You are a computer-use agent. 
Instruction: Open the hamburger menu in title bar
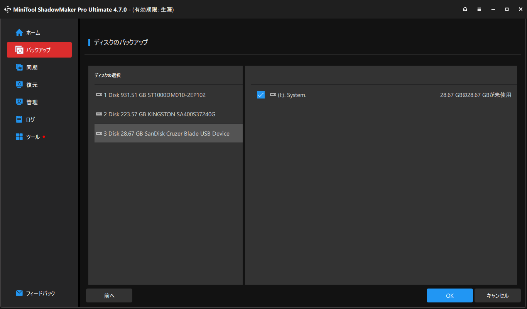(x=479, y=9)
